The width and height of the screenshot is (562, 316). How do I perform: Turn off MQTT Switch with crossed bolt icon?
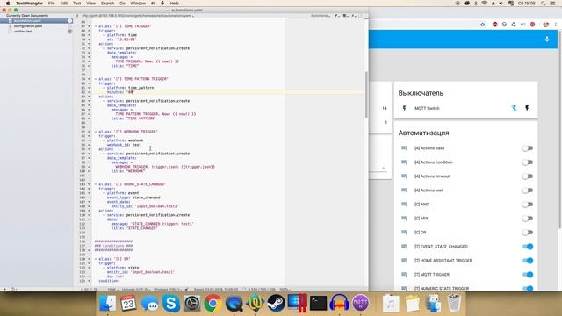pos(514,108)
